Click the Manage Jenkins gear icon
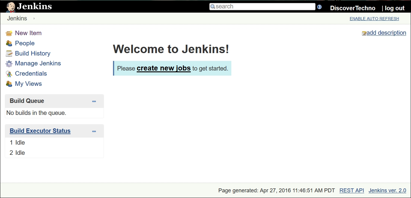This screenshot has width=411, height=198. click(9, 64)
